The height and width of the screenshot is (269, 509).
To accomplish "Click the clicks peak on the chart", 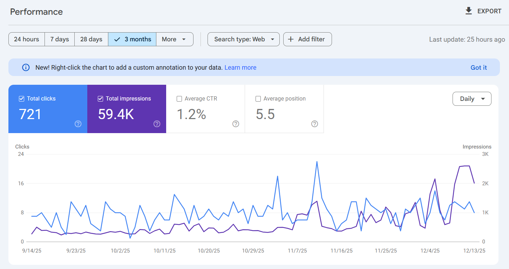I will pos(317,162).
